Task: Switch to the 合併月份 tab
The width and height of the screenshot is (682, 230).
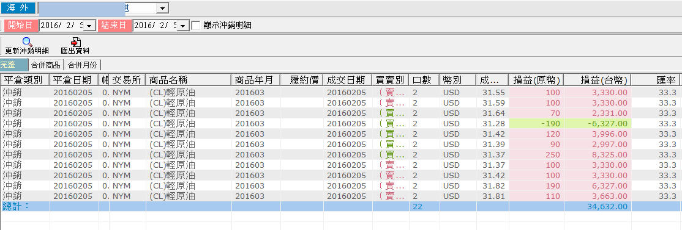Action: tap(82, 65)
